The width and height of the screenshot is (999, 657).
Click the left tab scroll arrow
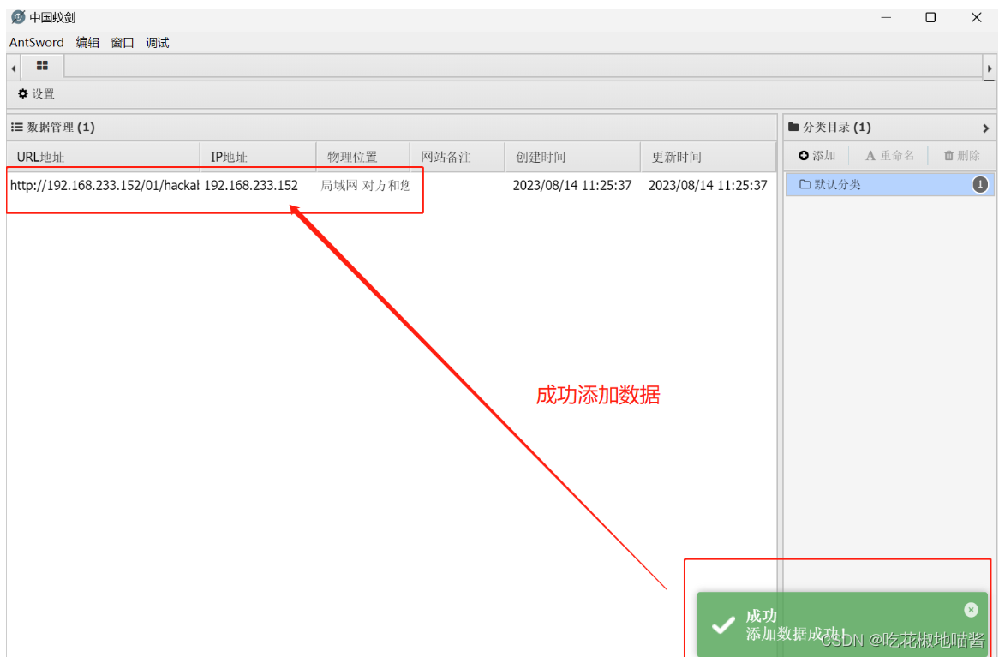tap(14, 69)
